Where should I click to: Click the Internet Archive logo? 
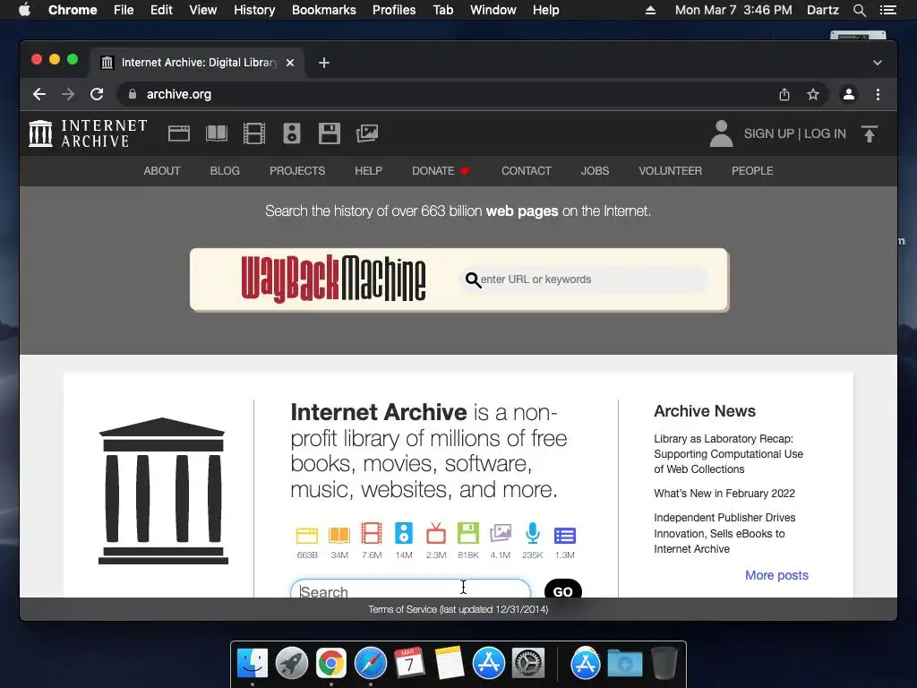click(88, 133)
